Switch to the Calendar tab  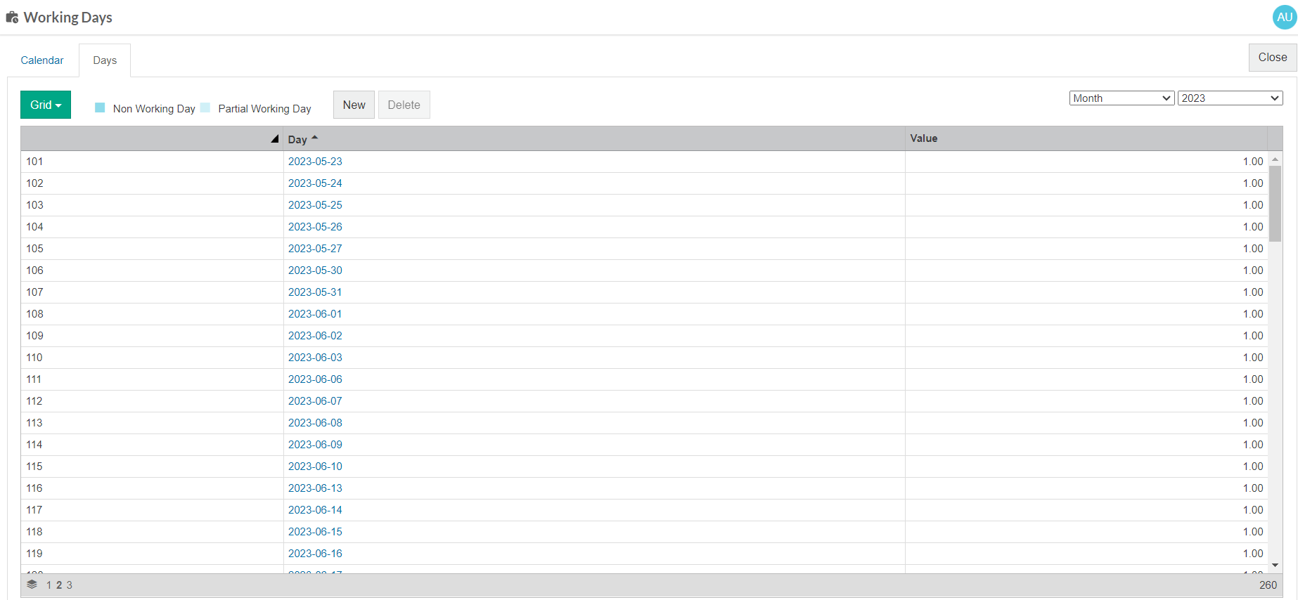tap(42, 60)
